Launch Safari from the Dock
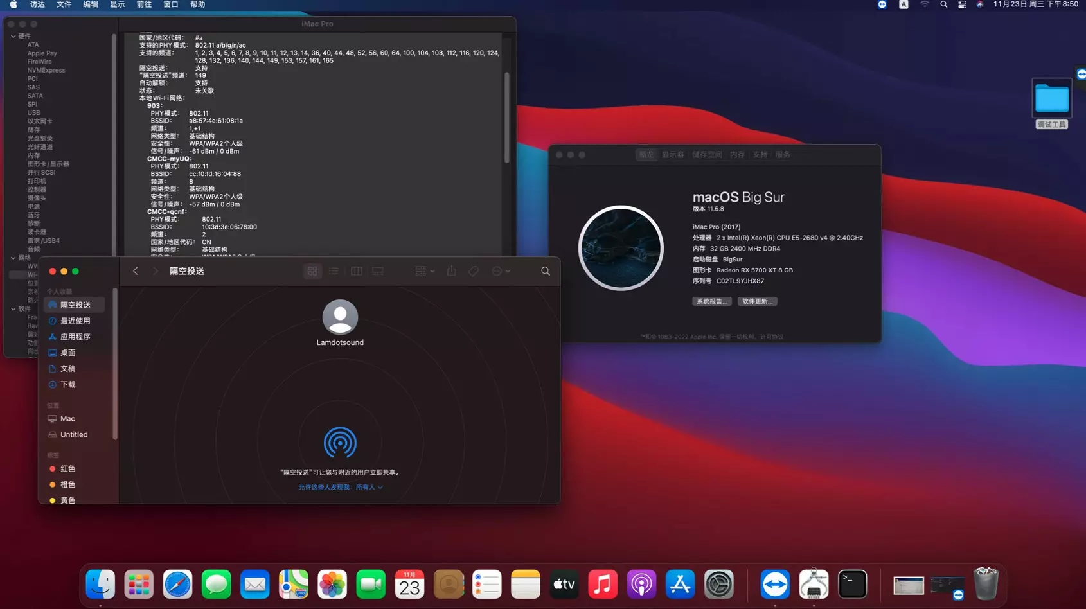 [177, 584]
